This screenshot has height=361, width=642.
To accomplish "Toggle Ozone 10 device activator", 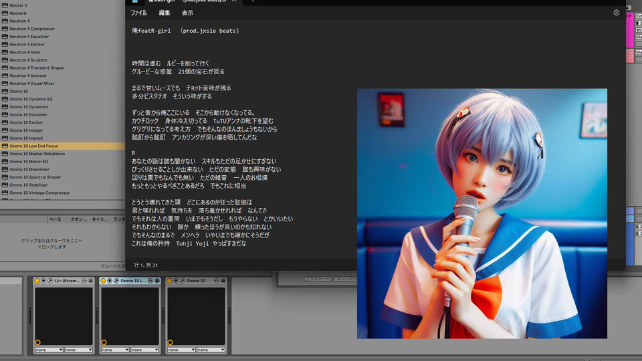I will pyautogui.click(x=169, y=281).
